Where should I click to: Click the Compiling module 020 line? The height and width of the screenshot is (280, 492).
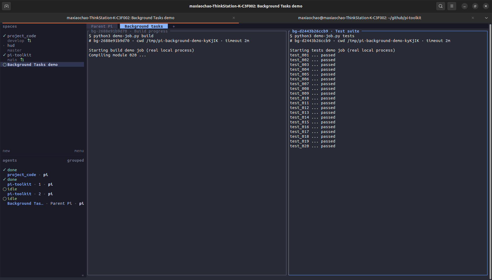(x=117, y=55)
